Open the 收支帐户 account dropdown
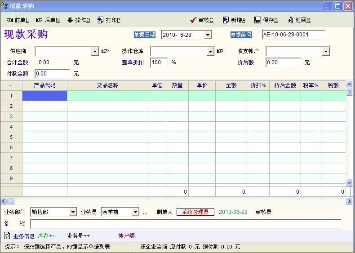Image resolution: width=355 pixels, height=253 pixels. (326, 52)
